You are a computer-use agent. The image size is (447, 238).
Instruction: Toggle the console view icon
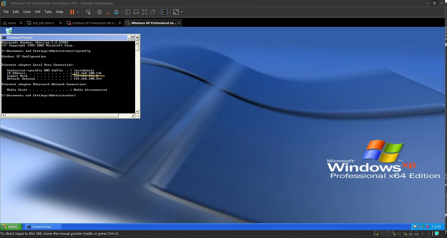(164, 12)
